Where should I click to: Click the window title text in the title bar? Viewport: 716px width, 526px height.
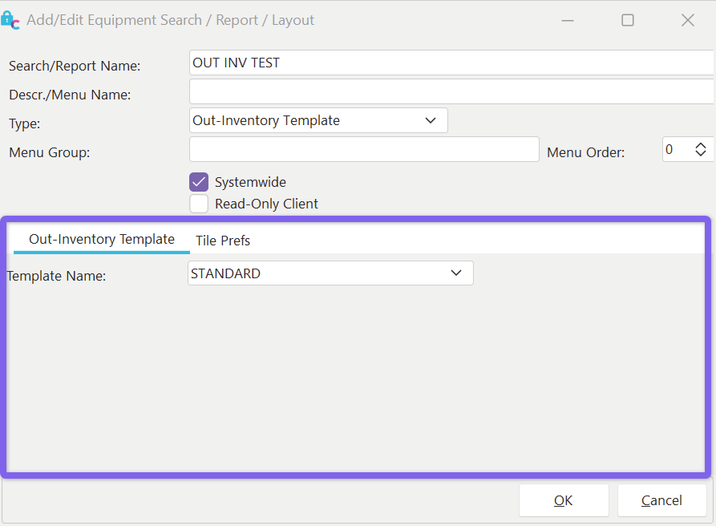pos(171,20)
